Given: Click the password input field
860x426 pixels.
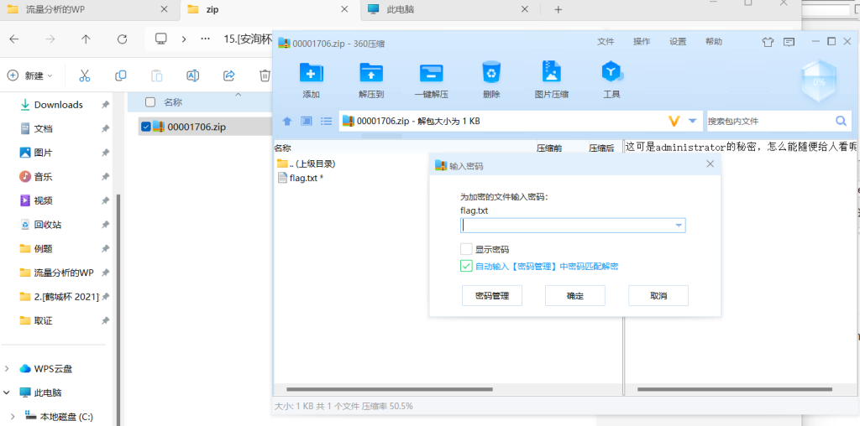Looking at the screenshot, I should 567,226.
